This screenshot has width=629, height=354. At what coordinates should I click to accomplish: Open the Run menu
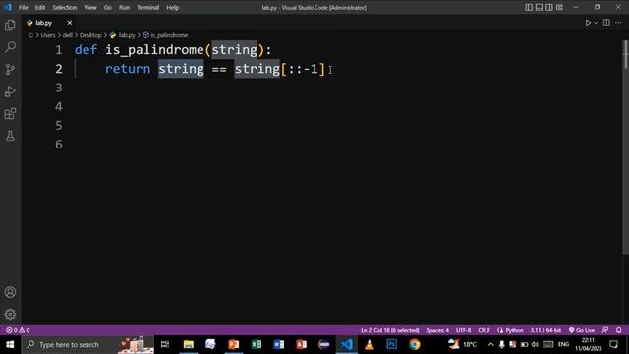(124, 7)
